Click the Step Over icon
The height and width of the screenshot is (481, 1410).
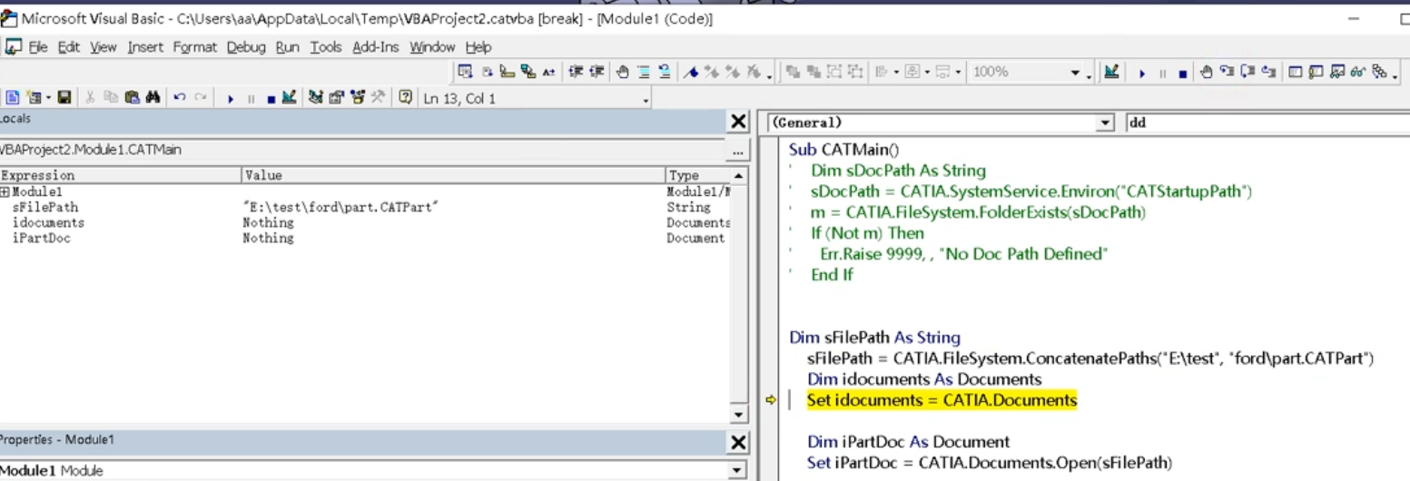click(1247, 72)
